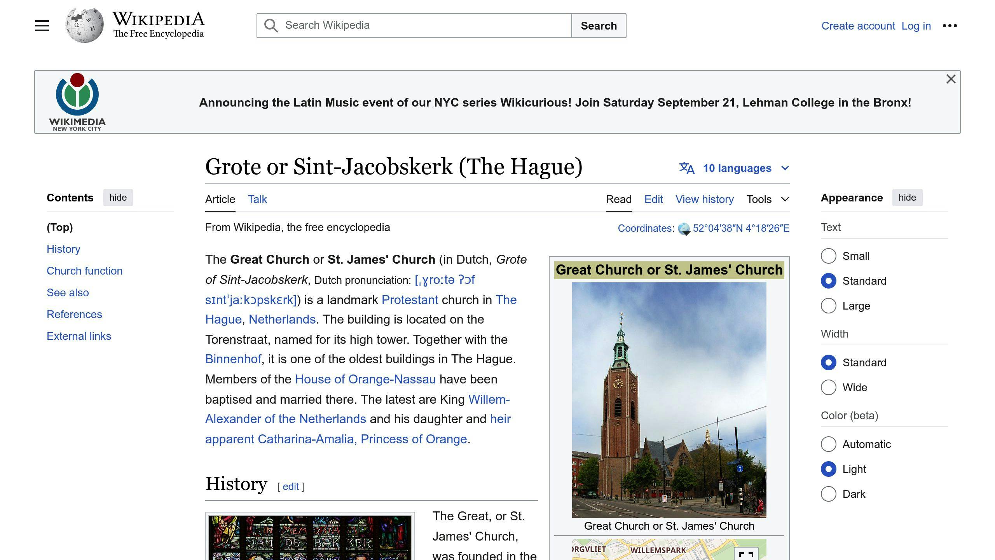Select Standard width option

pyautogui.click(x=828, y=362)
